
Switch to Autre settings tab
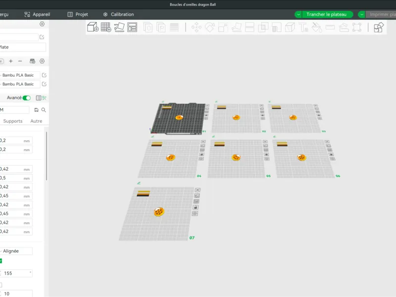[36, 121]
